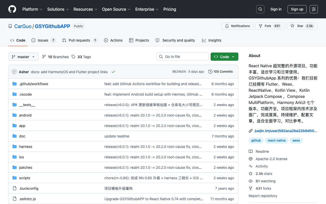Viewport: 326px width, 204px height.
Task: View the 10 Branches link
Action: click(x=56, y=57)
